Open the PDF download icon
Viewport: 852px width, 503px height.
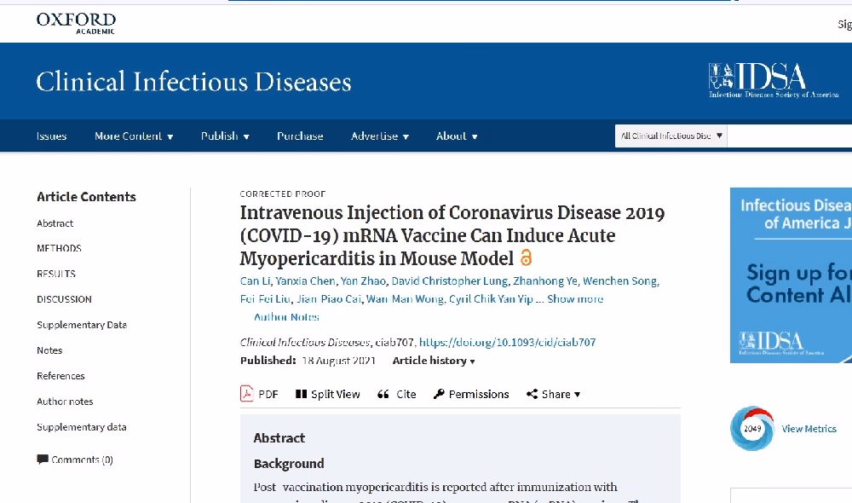point(247,394)
